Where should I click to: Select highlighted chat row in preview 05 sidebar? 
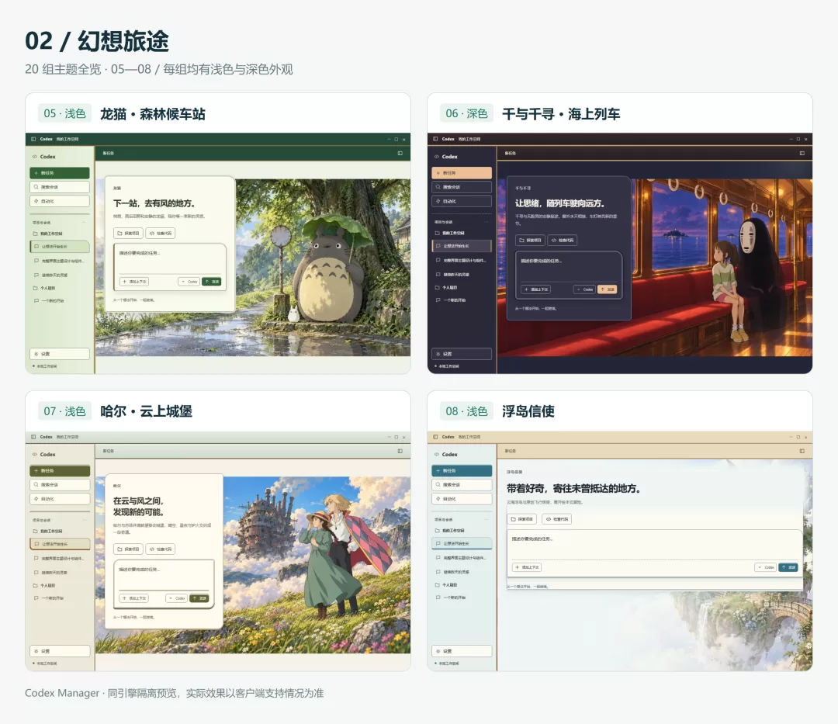click(x=60, y=246)
